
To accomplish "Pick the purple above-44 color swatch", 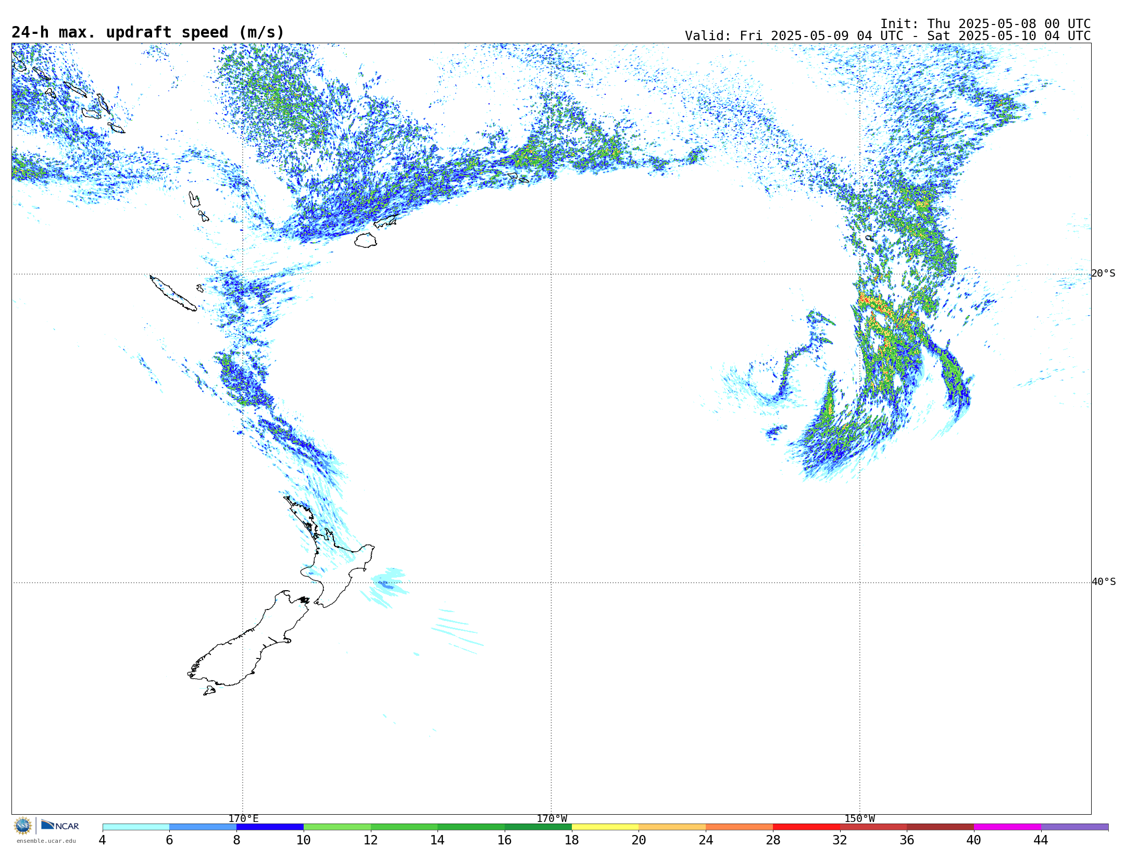I will (1074, 827).
